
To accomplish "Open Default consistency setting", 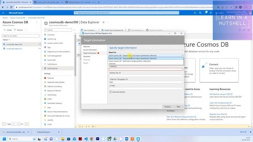I will (55, 86).
